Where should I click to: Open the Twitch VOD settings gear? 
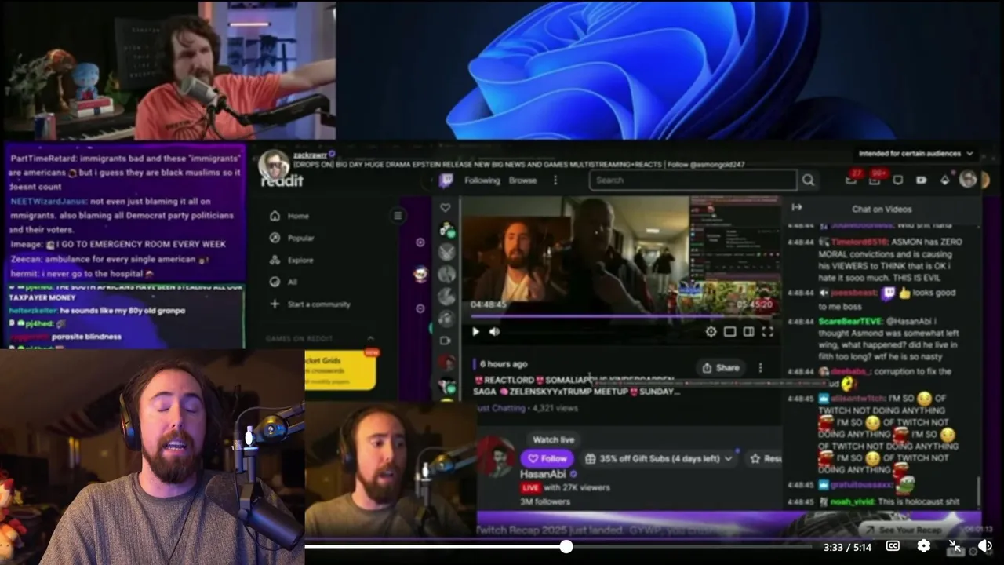[711, 332]
